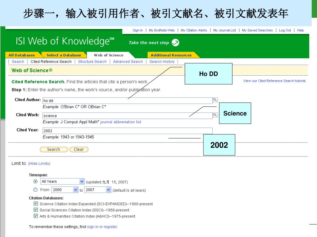Open Structure Search sub-tab
This screenshot has width=317, height=237.
click(x=92, y=62)
